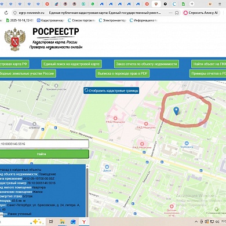226x226 pixels.
Task: Open File Explorer from the taskbar
Action: [x=62, y=221]
